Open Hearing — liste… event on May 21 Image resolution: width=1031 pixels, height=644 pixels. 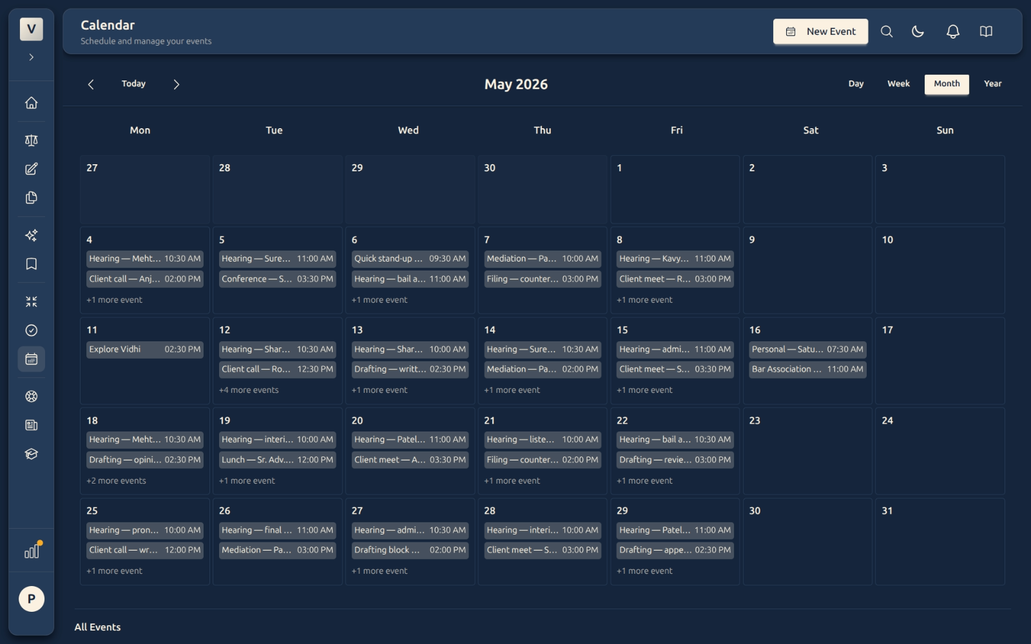[543, 440]
